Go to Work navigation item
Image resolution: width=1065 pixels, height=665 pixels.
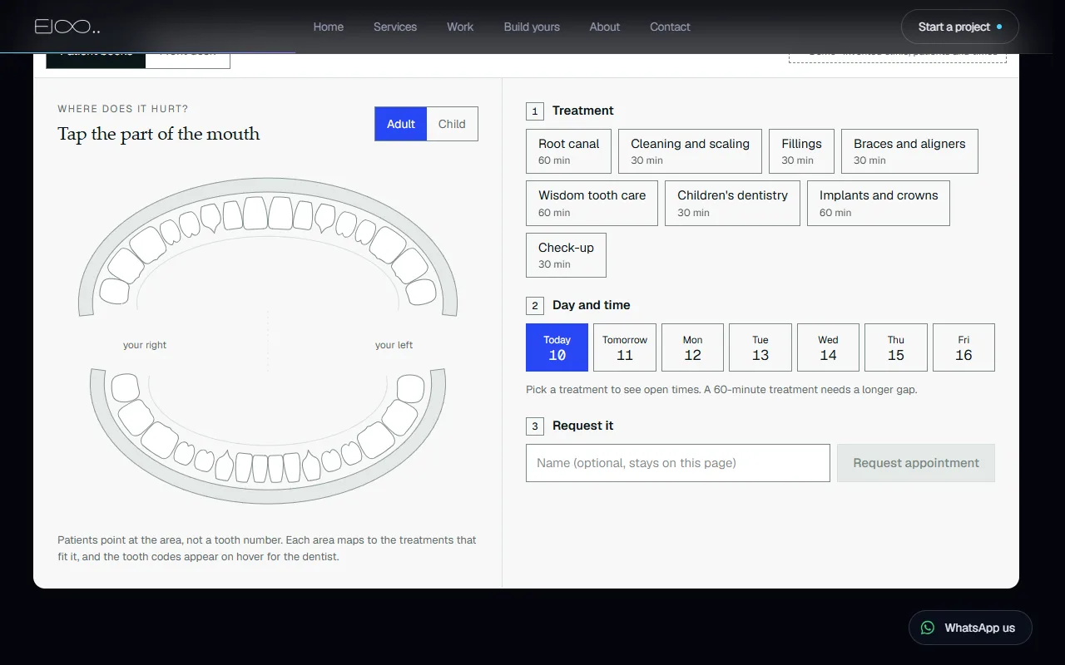tap(460, 27)
